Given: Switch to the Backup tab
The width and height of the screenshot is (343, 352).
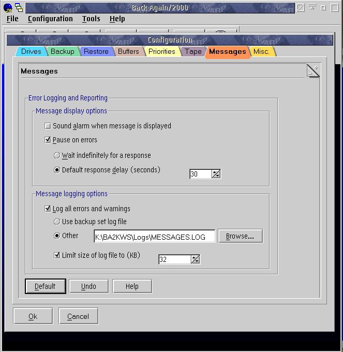Looking at the screenshot, I should point(63,51).
